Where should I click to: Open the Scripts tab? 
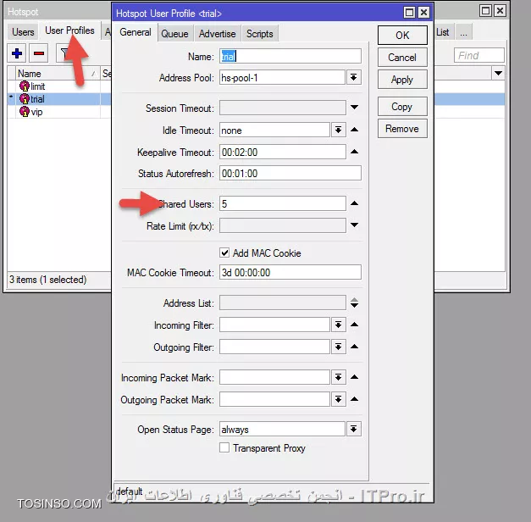tap(260, 34)
